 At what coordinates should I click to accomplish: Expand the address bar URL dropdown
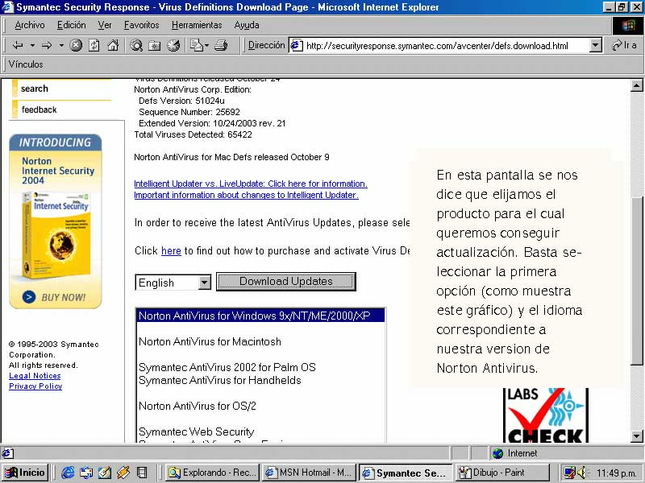point(595,45)
